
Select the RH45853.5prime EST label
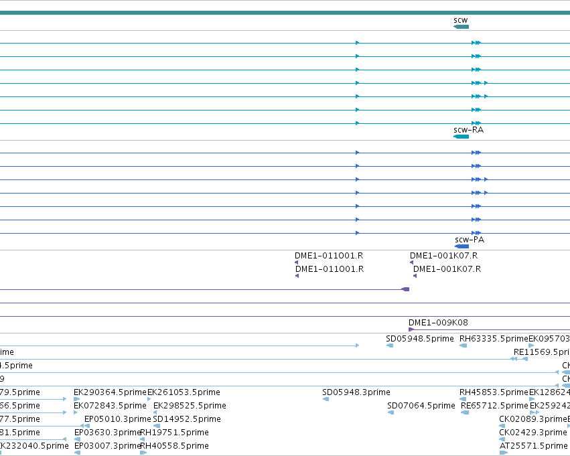coord(494,392)
